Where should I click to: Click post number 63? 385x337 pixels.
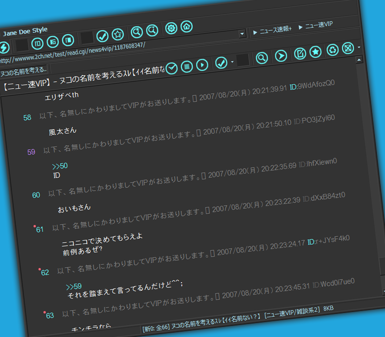50,315
